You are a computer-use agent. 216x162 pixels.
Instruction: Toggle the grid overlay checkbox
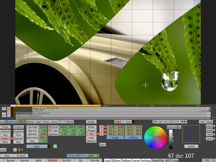click(214, 139)
